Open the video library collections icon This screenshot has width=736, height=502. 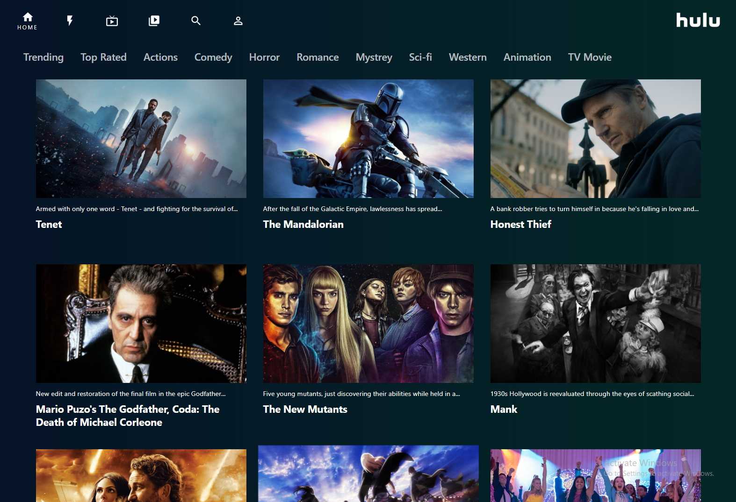tap(154, 21)
